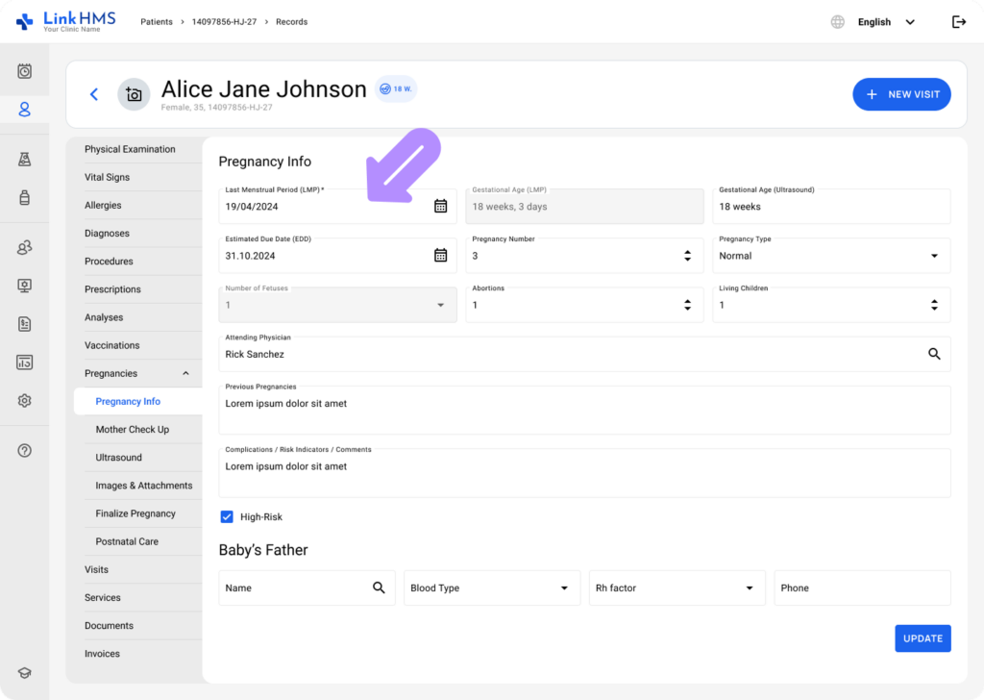984x700 pixels.
Task: Click the Previous Pregnancies text area
Action: 584,410
